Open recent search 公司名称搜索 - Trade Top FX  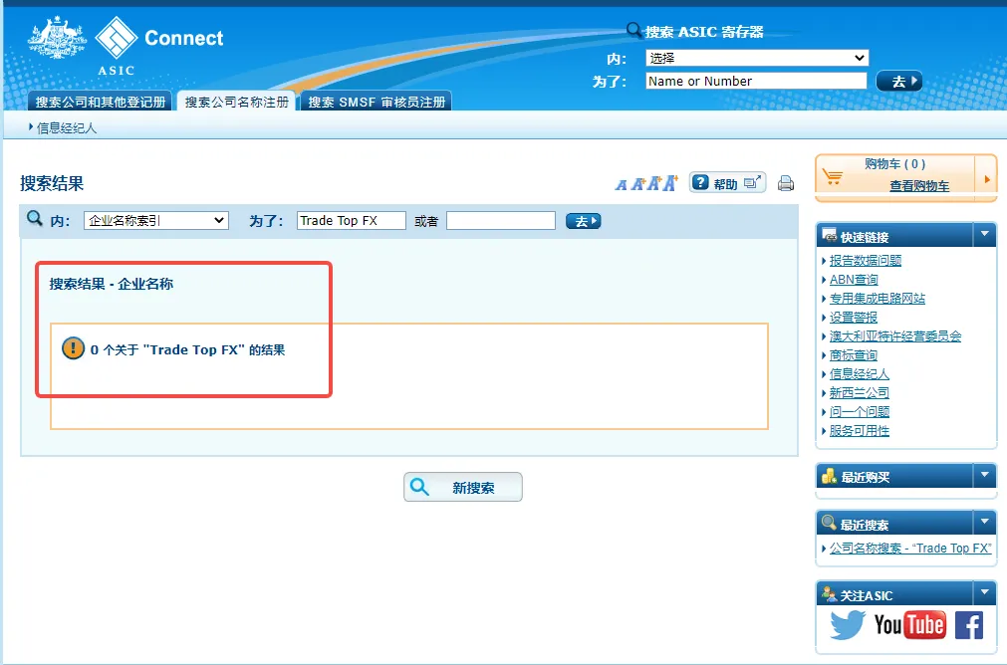(x=910, y=548)
